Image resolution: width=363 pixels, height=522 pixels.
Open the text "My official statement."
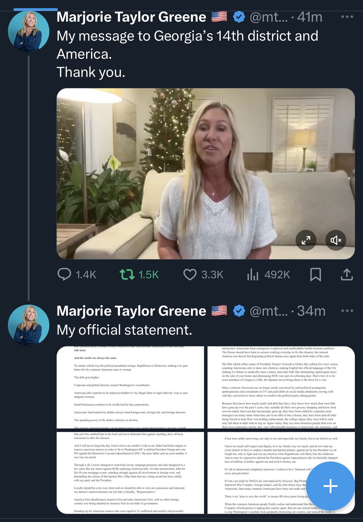[x=124, y=330]
